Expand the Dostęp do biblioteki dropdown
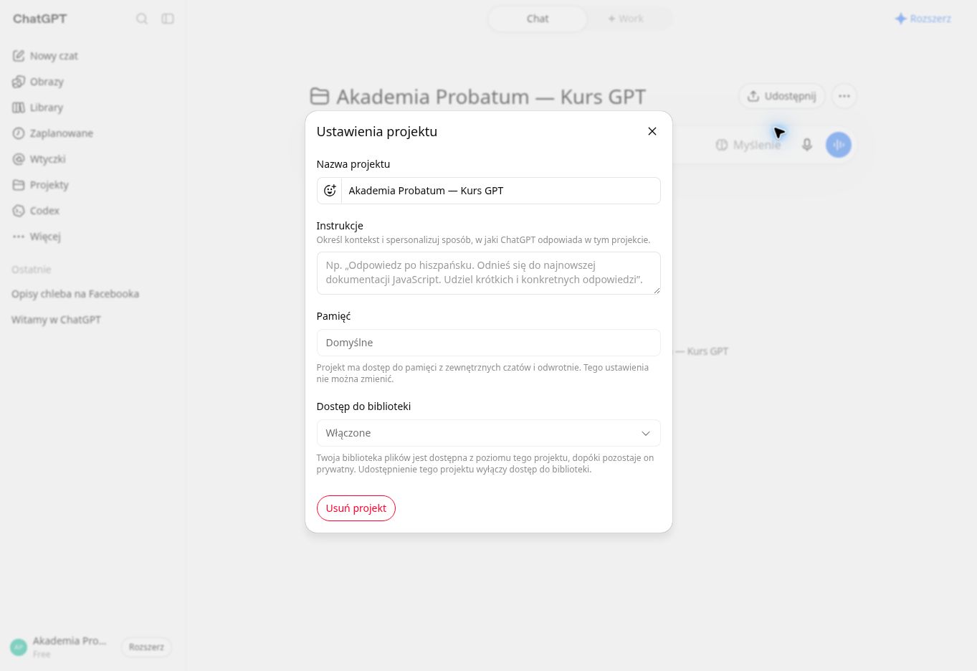Screen dimensions: 977x671 489,433
